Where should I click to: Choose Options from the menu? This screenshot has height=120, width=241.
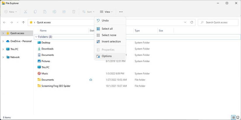[x=107, y=56]
